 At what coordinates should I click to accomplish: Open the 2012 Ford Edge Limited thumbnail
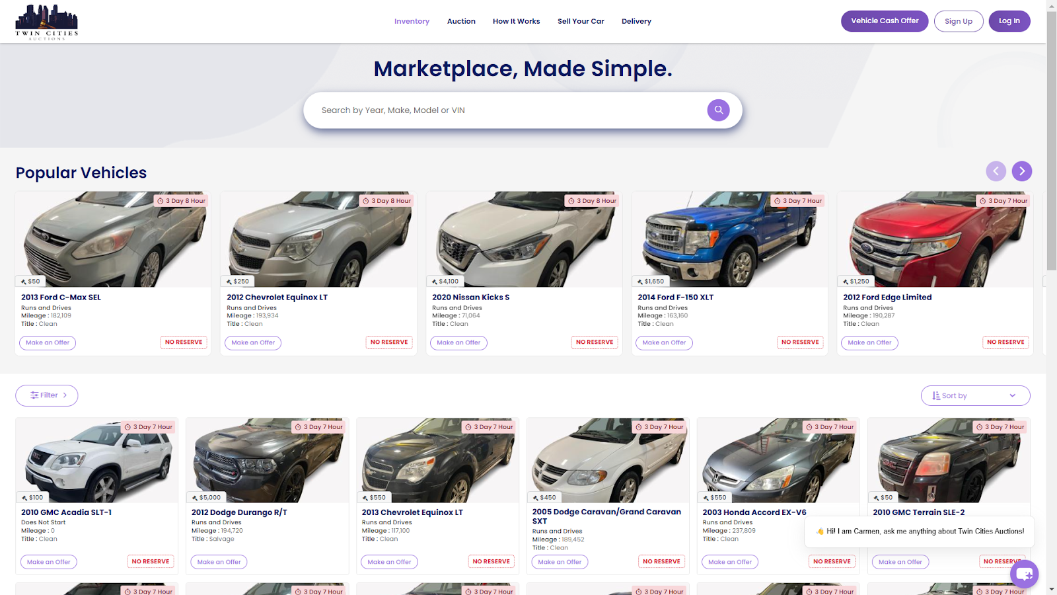935,239
